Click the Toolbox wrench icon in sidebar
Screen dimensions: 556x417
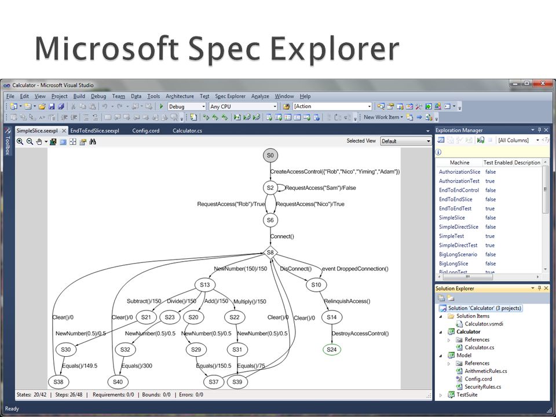[8, 131]
